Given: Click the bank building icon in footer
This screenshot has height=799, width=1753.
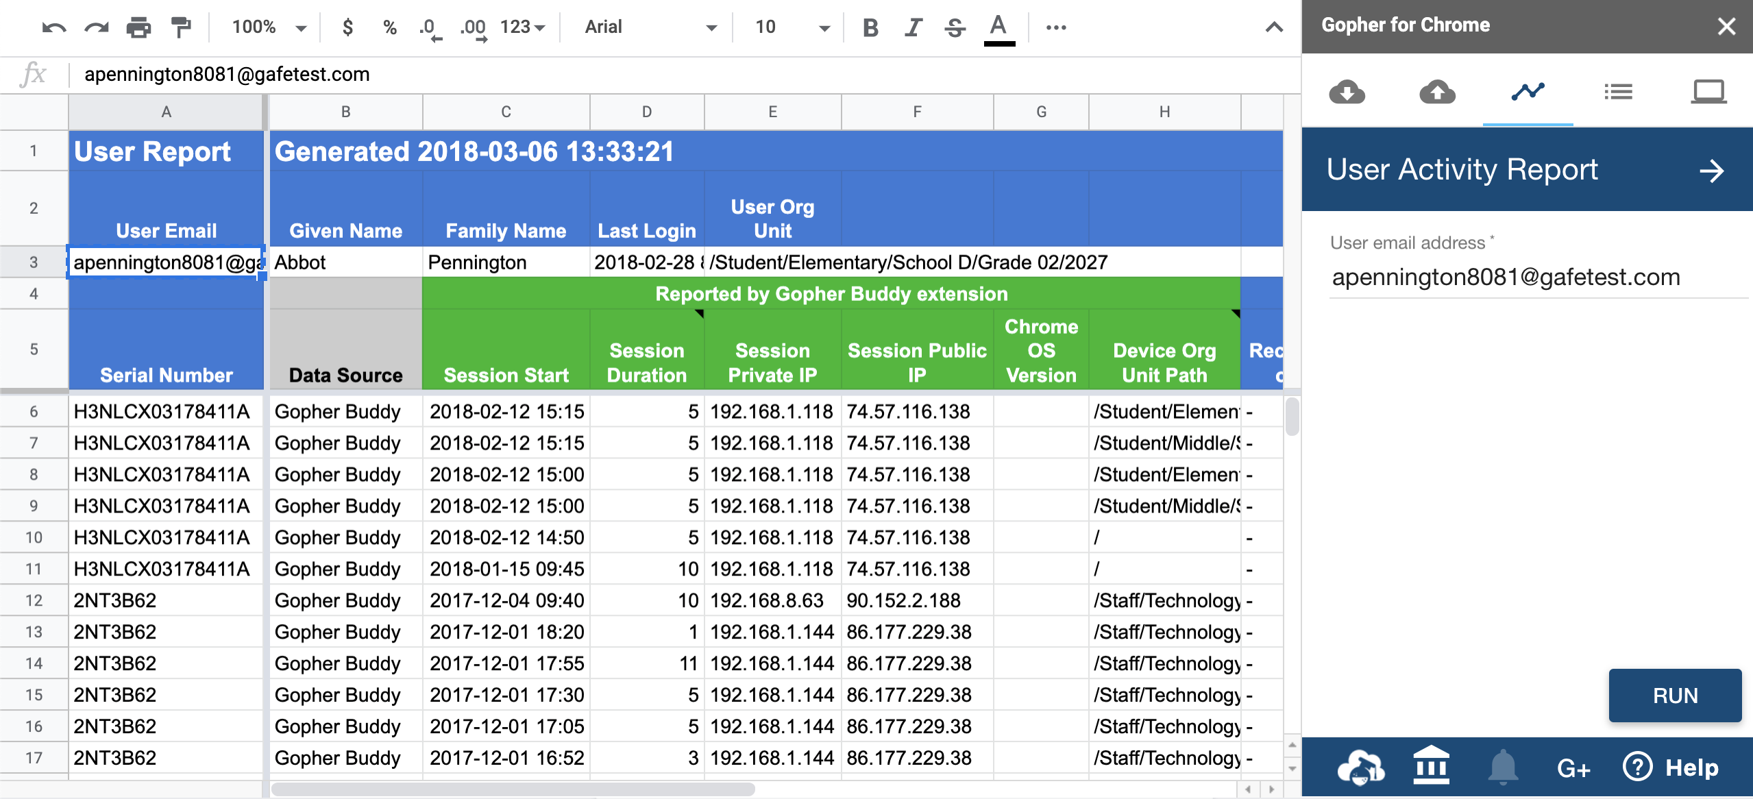Looking at the screenshot, I should (1431, 766).
